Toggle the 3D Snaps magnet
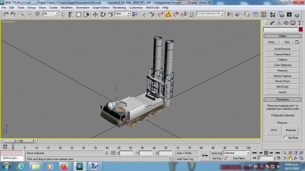305x171 pixels. [160, 14]
